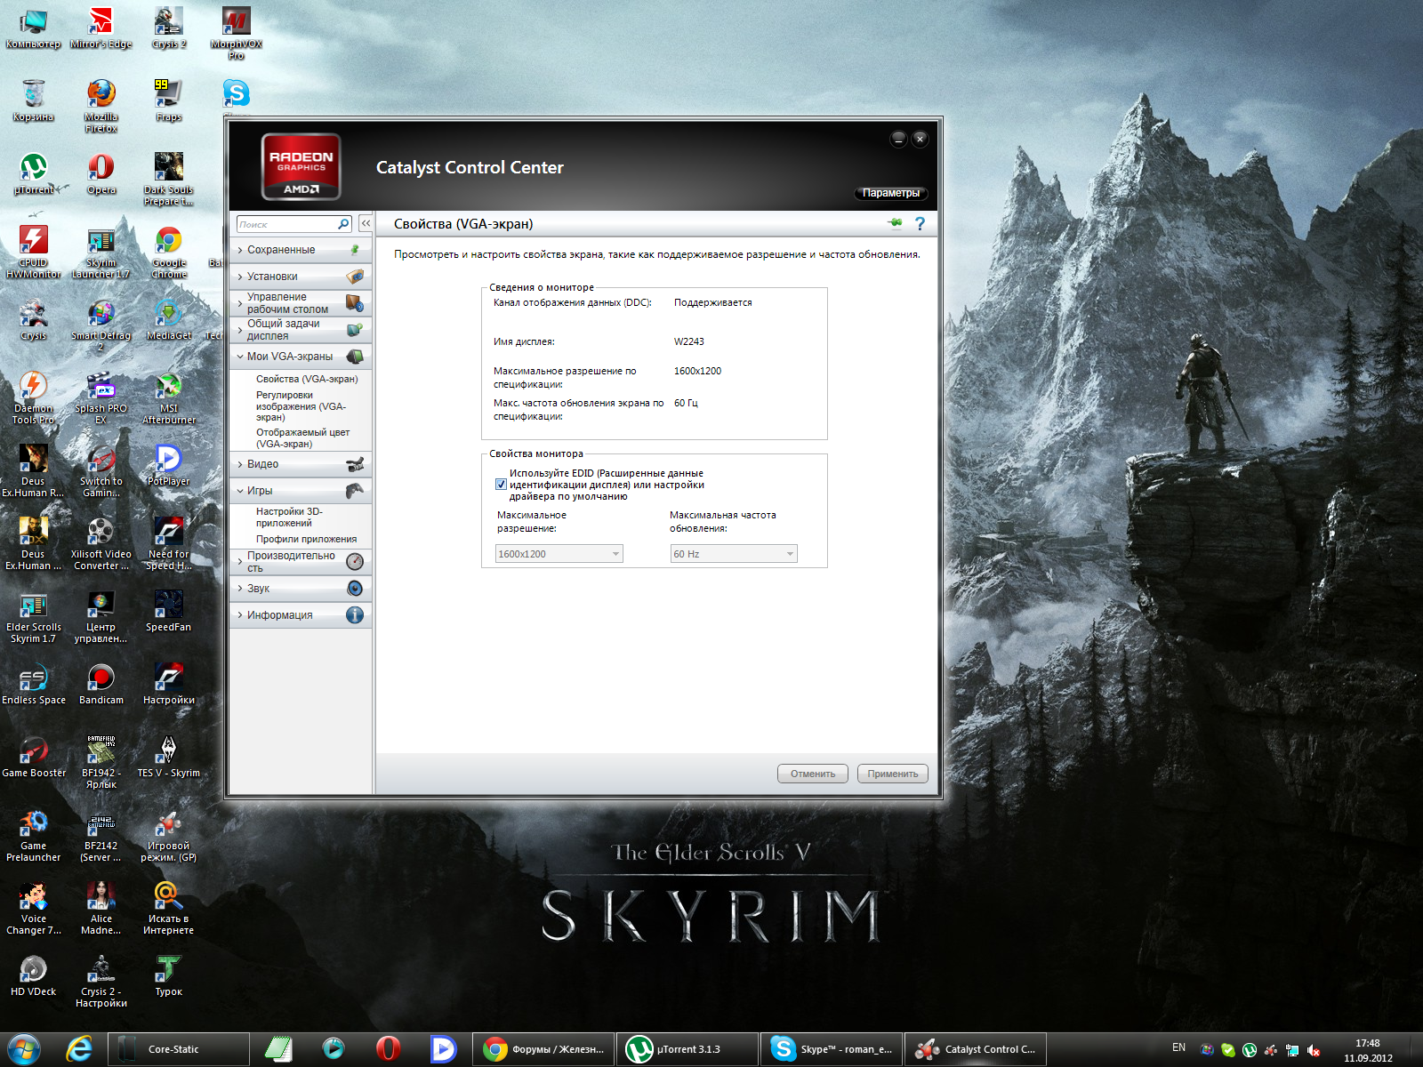
Task: Click the Параметры button
Action: pos(891,193)
